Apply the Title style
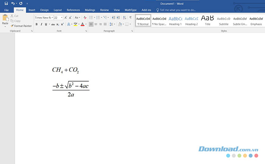The height and width of the screenshot is (164, 265). [207, 21]
